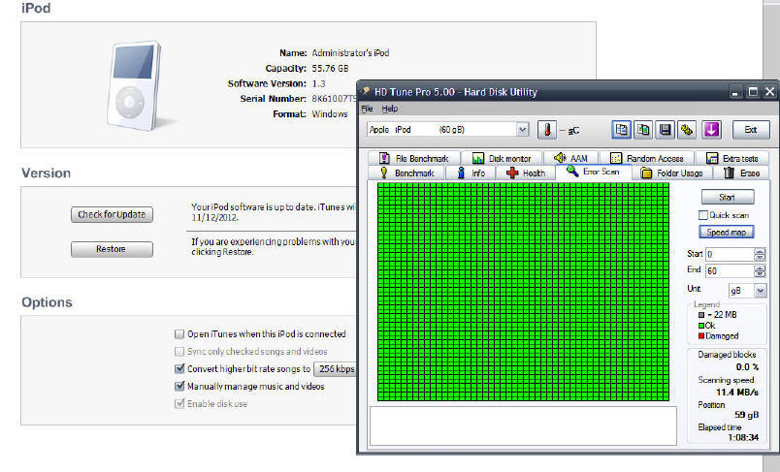This screenshot has height=472, width=780.
Task: Expand the Unit gB dropdown
Action: [760, 290]
